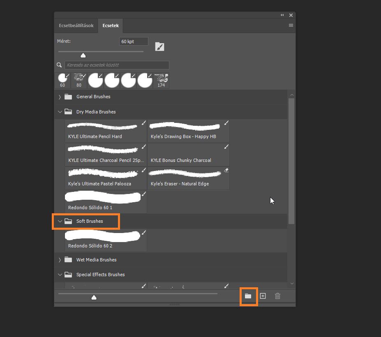Select Kyle's Eraser - Natural Edge brush
The height and width of the screenshot is (337, 381).
(188, 178)
